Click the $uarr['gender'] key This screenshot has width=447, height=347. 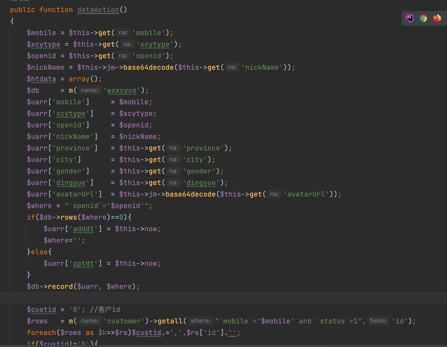[x=58, y=171]
